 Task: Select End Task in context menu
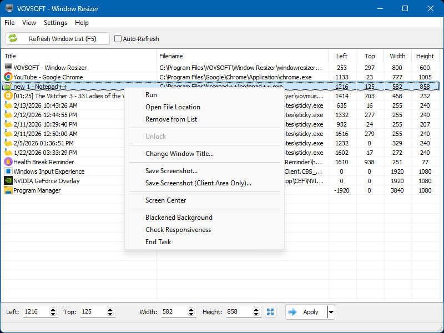(x=158, y=242)
